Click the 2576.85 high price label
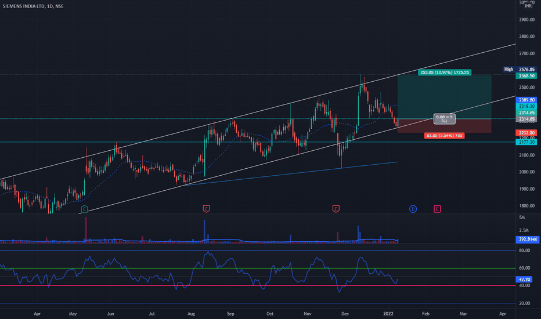541x319 pixels. tap(526, 70)
